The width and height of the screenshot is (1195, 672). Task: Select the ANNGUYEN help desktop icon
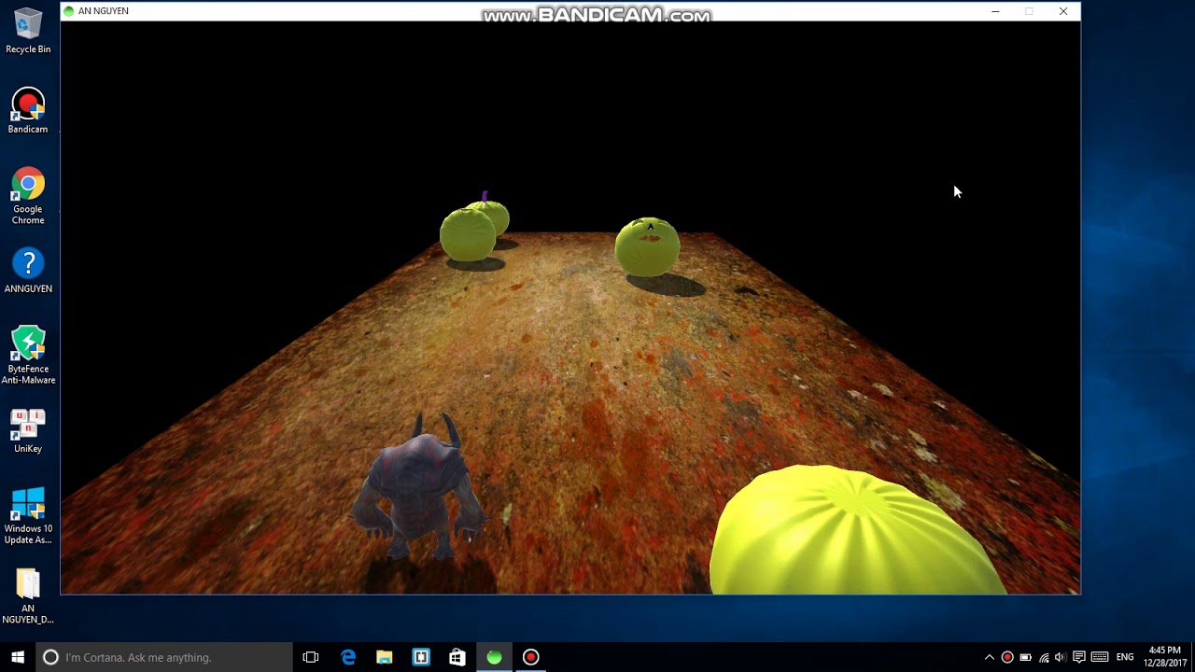(x=28, y=271)
